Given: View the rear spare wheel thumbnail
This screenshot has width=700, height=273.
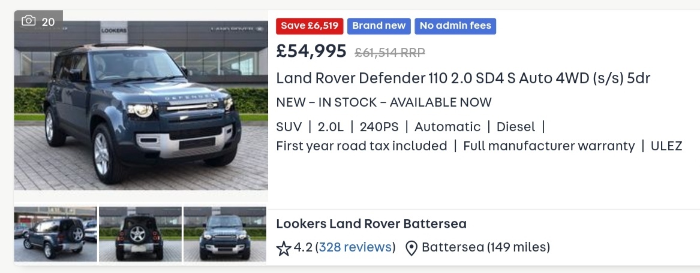Looking at the screenshot, I should pyautogui.click(x=140, y=234).
